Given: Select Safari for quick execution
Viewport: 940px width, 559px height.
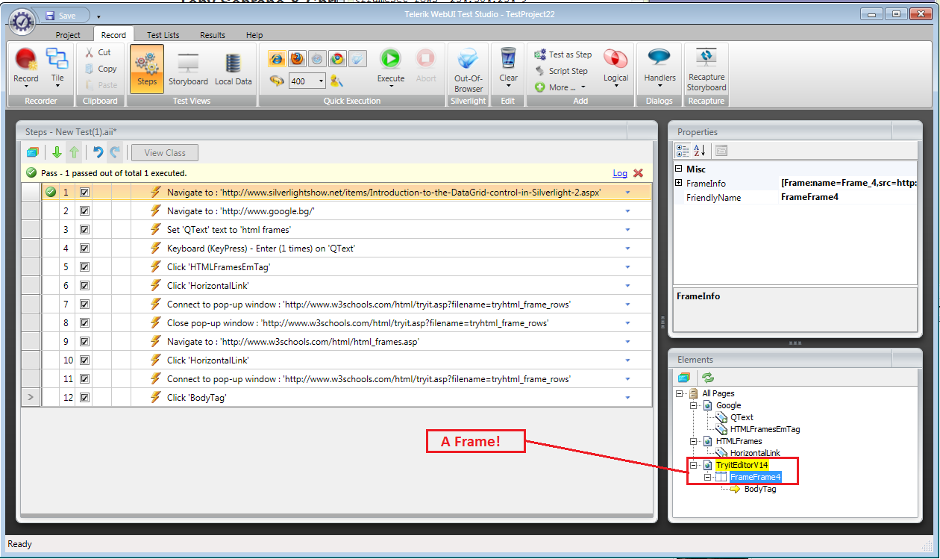Looking at the screenshot, I should pos(317,59).
